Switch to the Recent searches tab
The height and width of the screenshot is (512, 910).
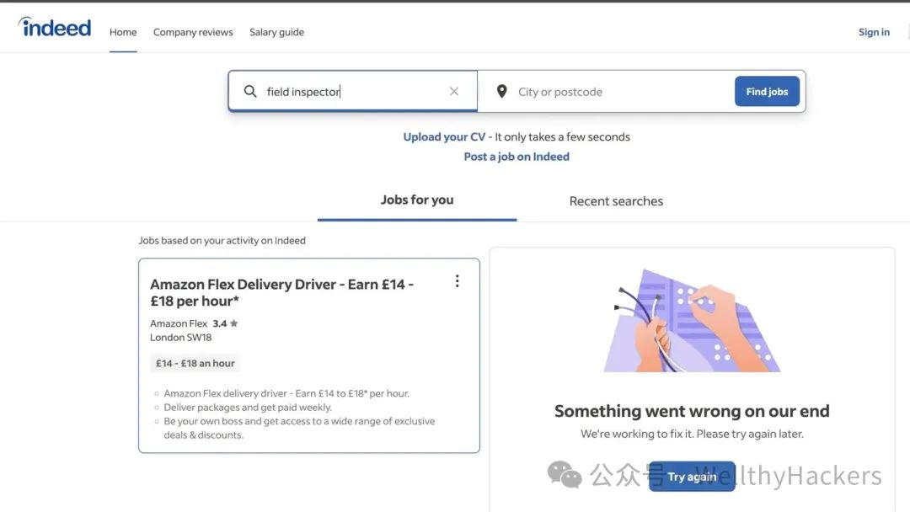pyautogui.click(x=616, y=201)
